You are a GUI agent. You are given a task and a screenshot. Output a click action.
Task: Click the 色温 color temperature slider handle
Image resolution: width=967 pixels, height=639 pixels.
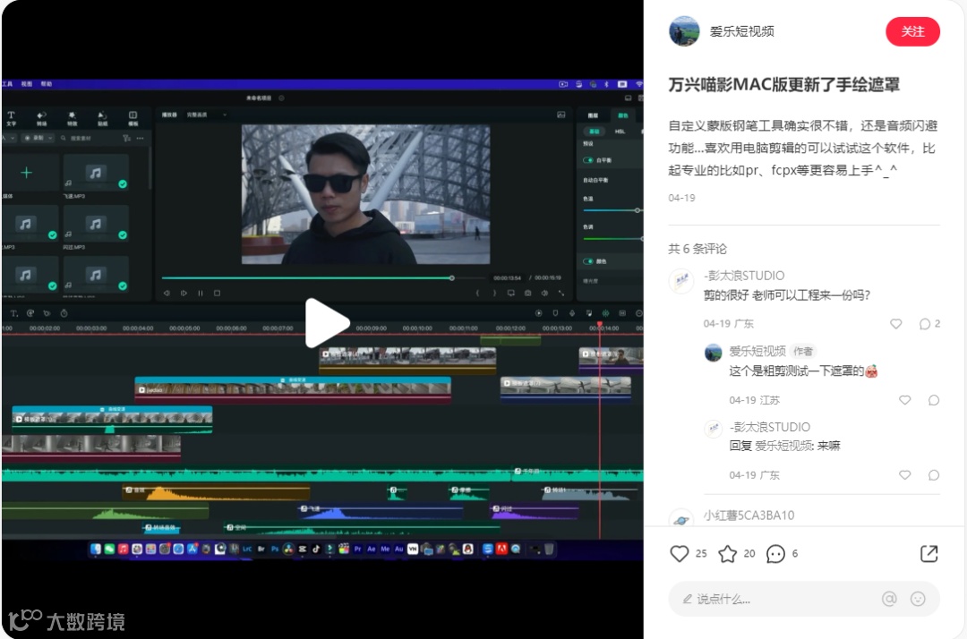click(x=637, y=209)
